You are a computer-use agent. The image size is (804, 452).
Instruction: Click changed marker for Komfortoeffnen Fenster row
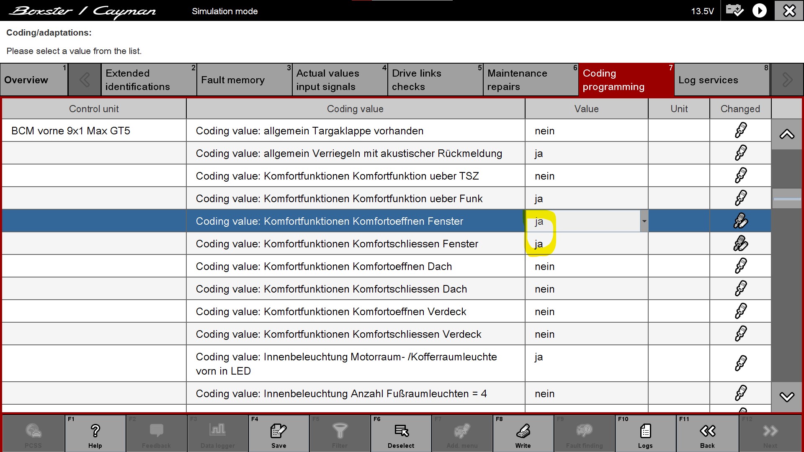click(740, 221)
